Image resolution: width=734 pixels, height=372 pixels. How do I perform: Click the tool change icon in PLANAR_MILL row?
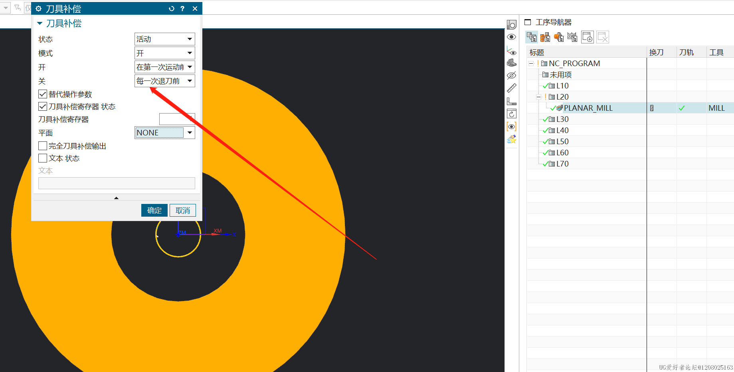pyautogui.click(x=652, y=108)
